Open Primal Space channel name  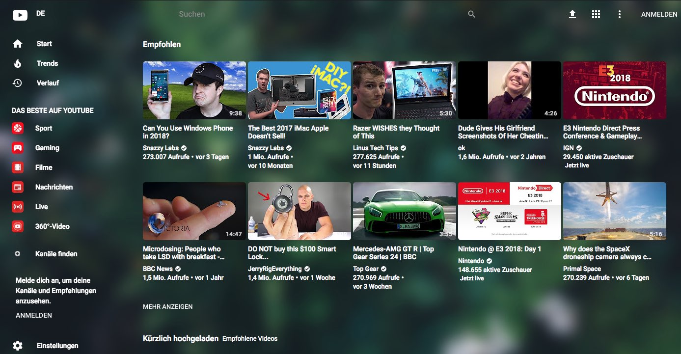[582, 269]
